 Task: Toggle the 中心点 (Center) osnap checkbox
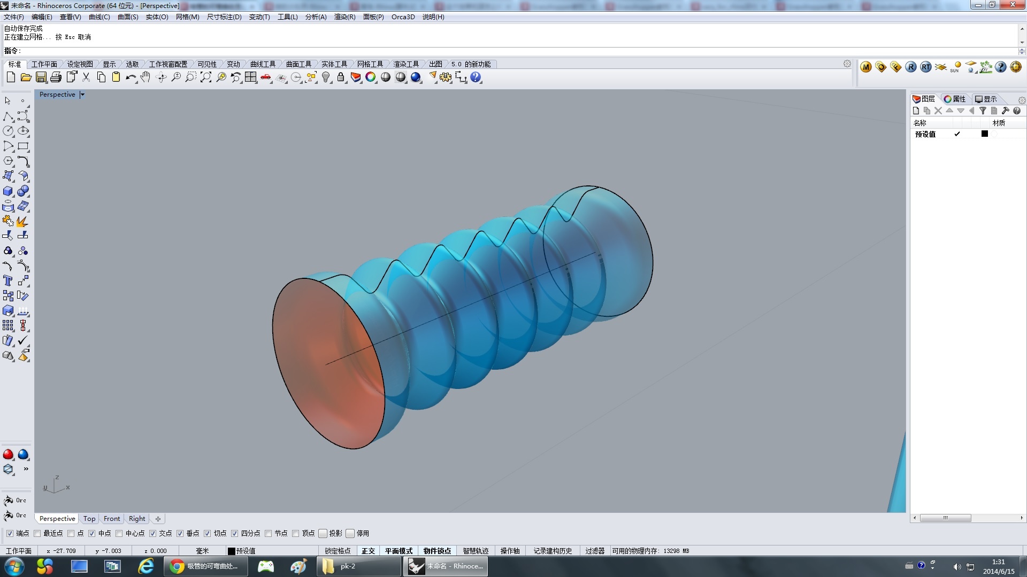click(119, 533)
